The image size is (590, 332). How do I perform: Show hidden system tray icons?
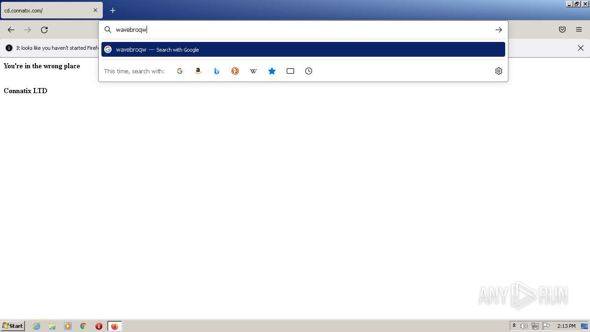tap(514, 326)
